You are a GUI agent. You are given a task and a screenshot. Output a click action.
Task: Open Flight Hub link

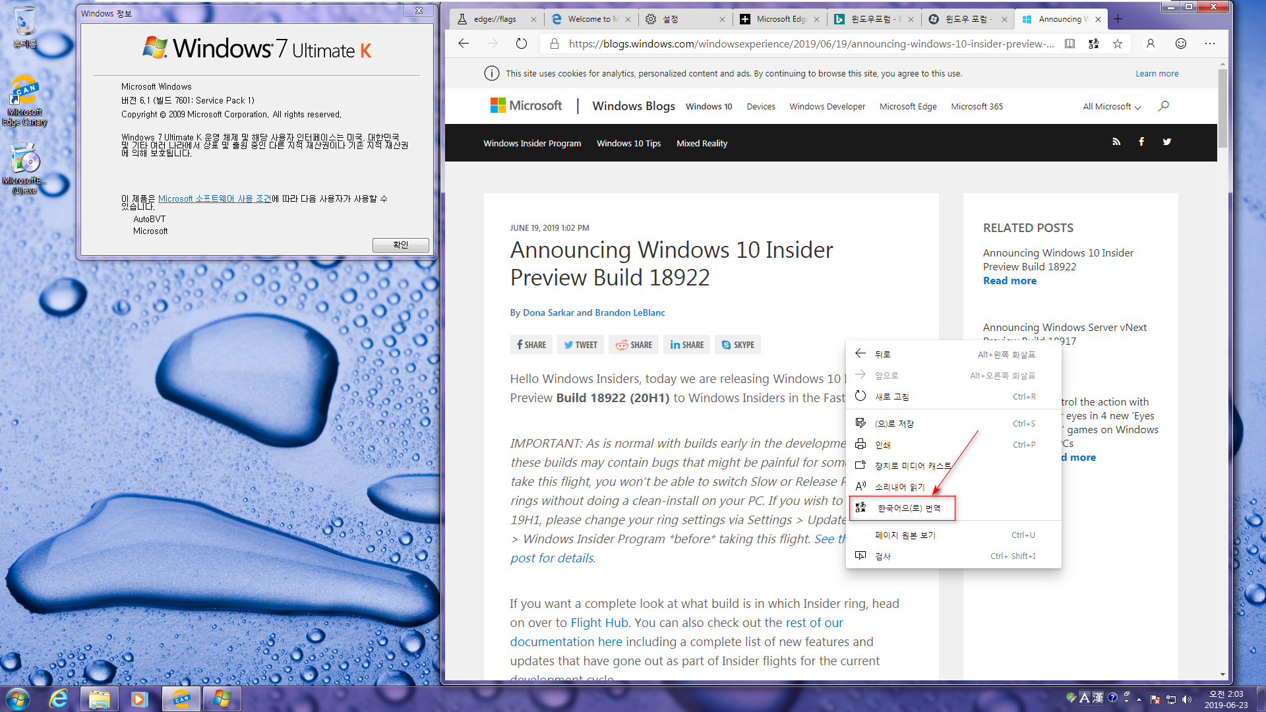coord(599,622)
